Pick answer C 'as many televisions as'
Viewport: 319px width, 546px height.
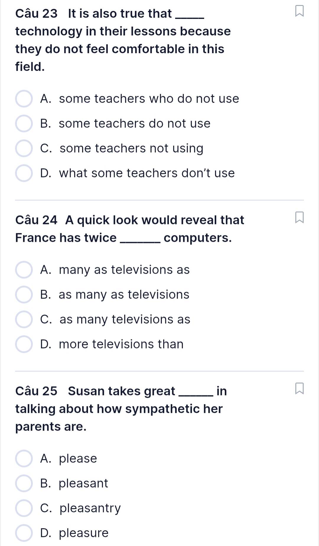pos(24,320)
